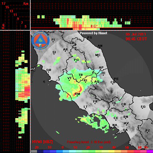The width and height of the screenshot is (153, 153).
Task: Click the '-10' dBZ scale value
Action: coord(49,147)
